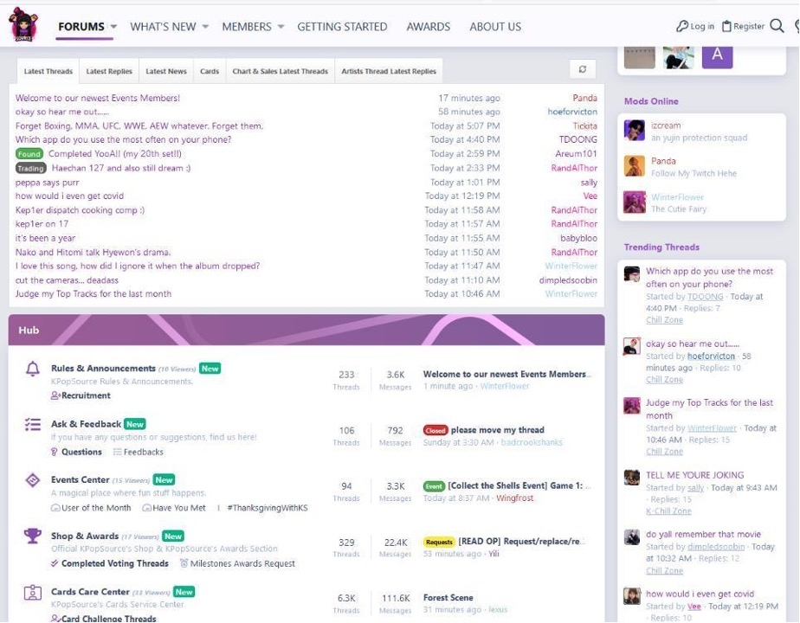Open 'Kep1er dispatch cooking comp :)' thread
The image size is (800, 623).
pyautogui.click(x=81, y=210)
